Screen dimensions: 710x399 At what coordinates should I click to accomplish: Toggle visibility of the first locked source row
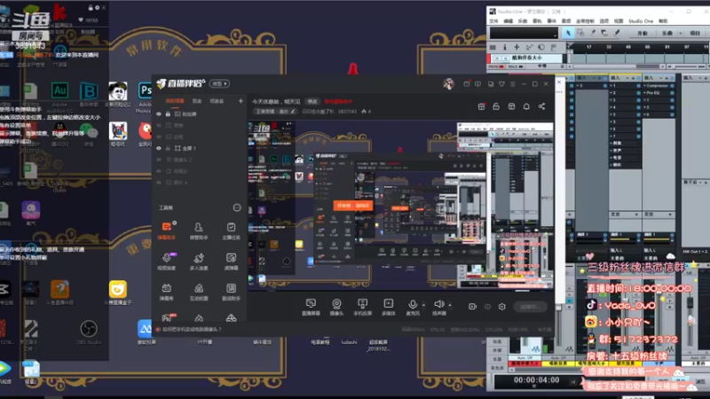(159, 114)
